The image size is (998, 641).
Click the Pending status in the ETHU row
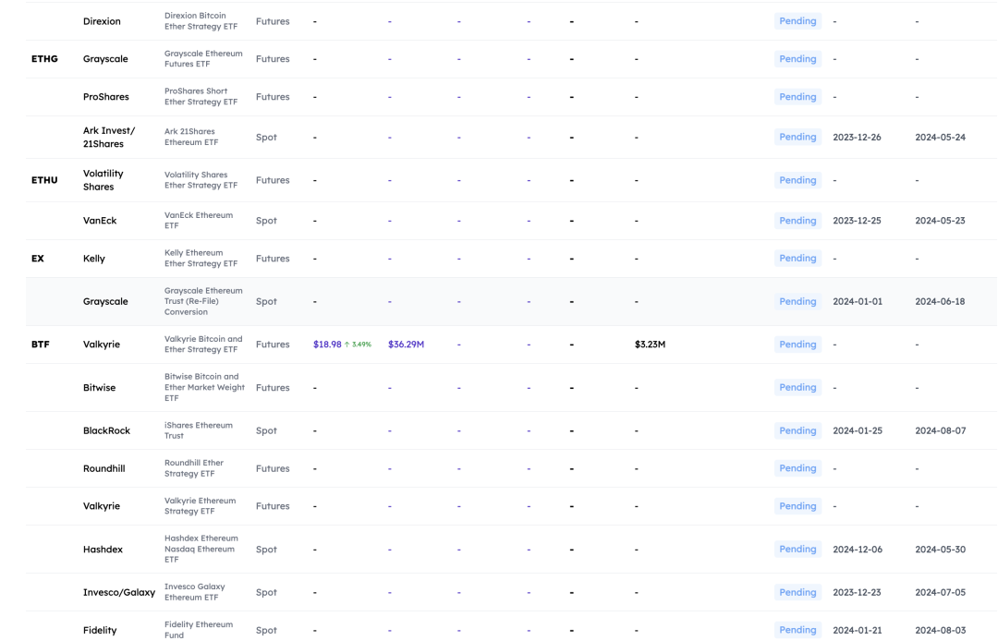click(x=797, y=180)
